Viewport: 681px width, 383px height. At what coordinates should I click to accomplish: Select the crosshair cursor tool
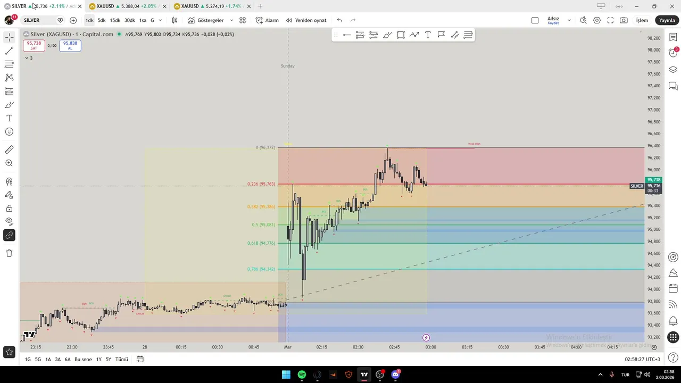click(9, 37)
